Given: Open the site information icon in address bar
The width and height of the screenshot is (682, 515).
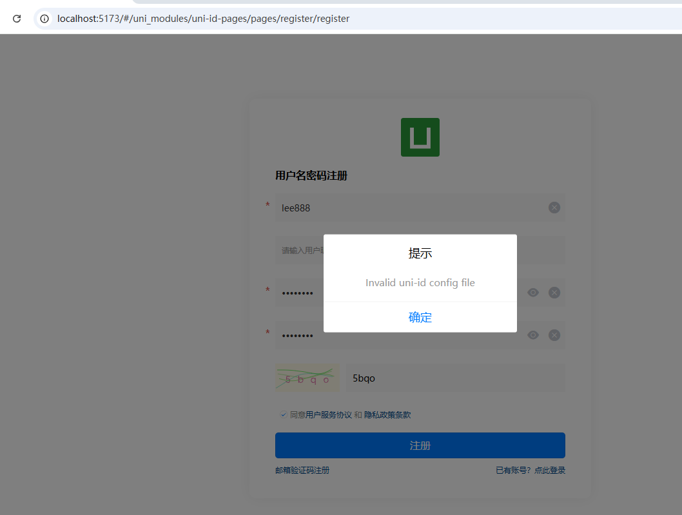Looking at the screenshot, I should coord(44,19).
